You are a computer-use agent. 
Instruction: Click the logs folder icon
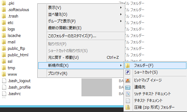pyautogui.click(x=4, y=29)
